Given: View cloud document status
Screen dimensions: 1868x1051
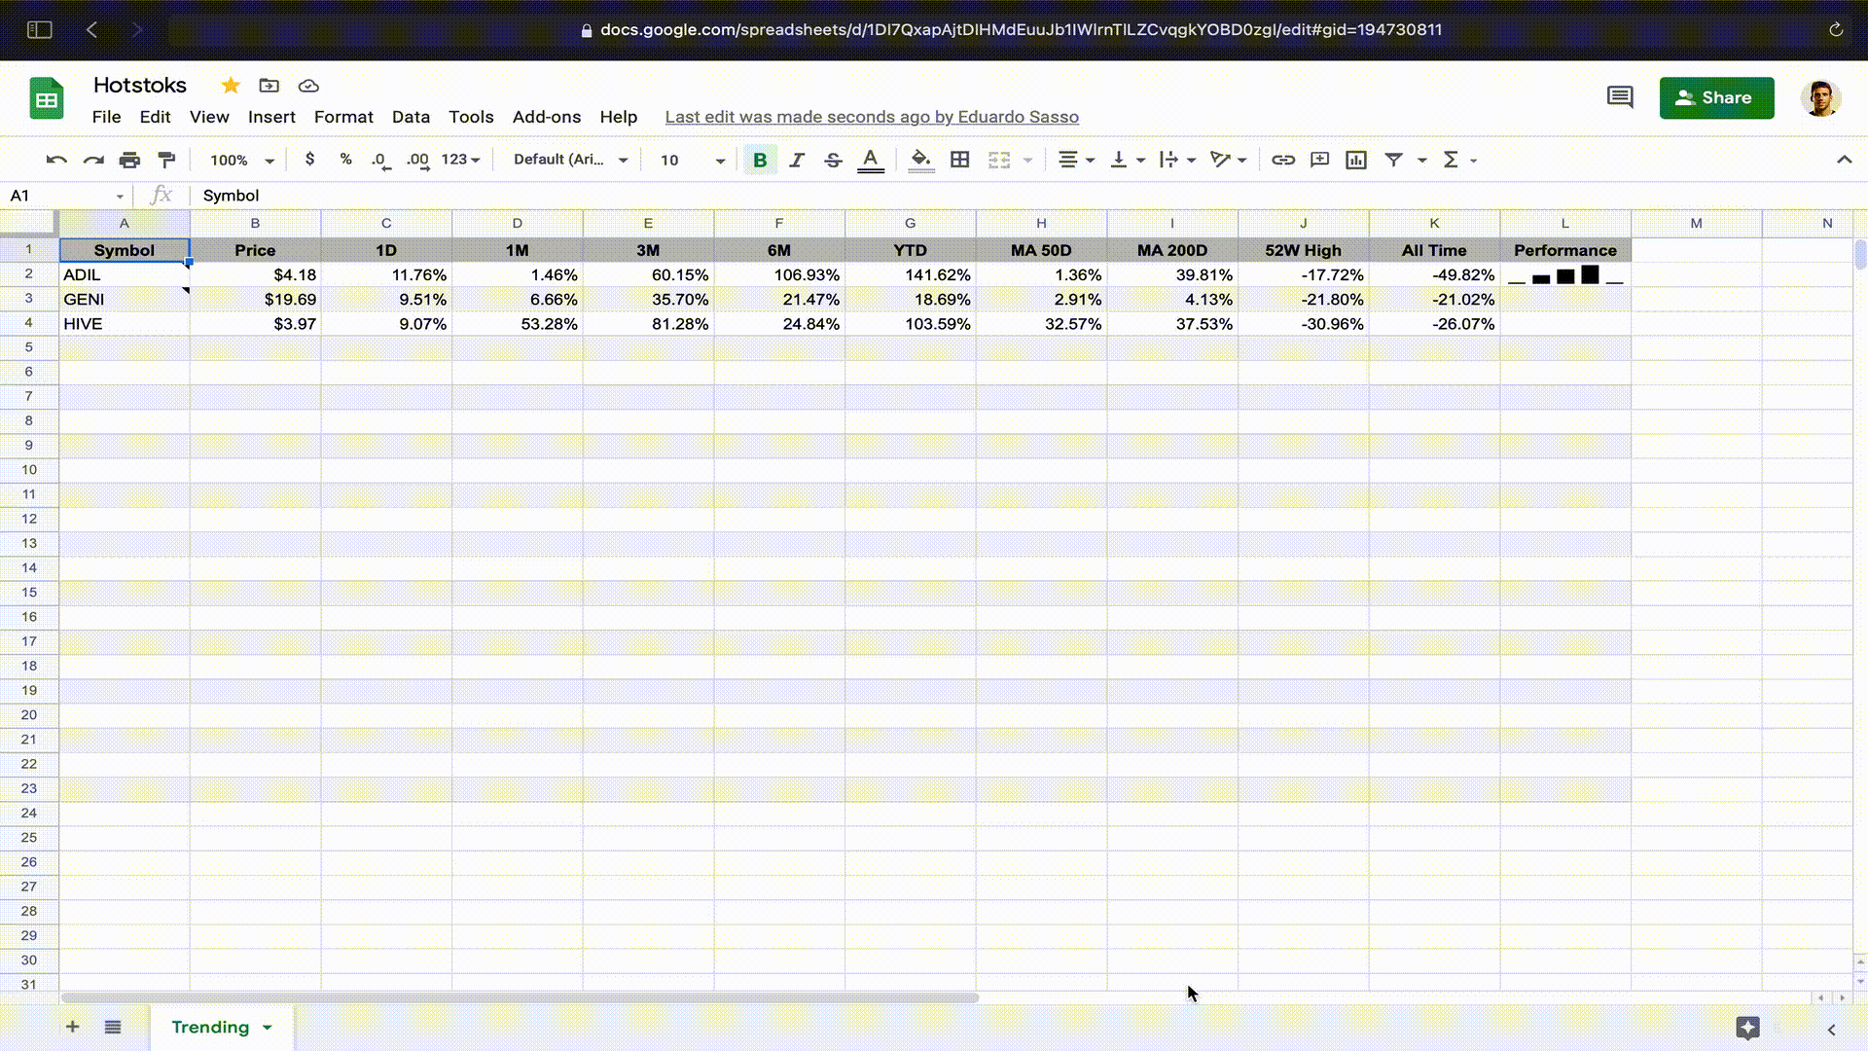Looking at the screenshot, I should [308, 86].
